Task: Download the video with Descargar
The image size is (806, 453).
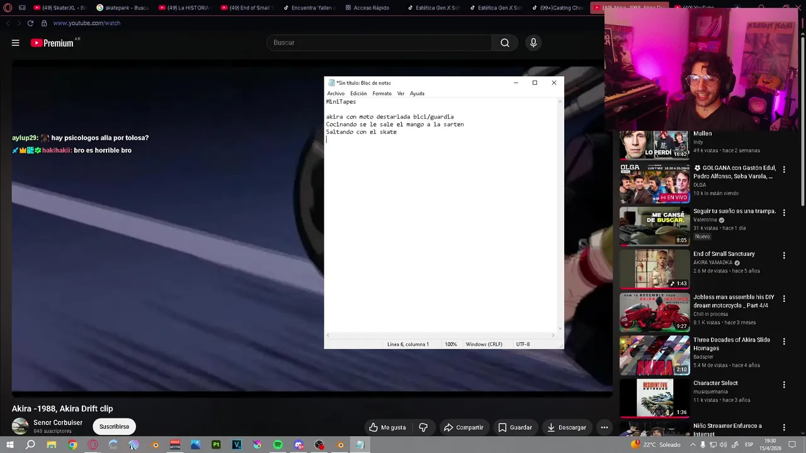Action: point(567,427)
